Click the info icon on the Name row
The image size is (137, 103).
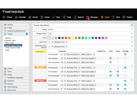click(132, 29)
